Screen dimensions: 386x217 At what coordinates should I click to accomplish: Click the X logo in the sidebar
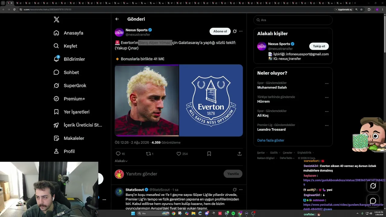(x=56, y=20)
